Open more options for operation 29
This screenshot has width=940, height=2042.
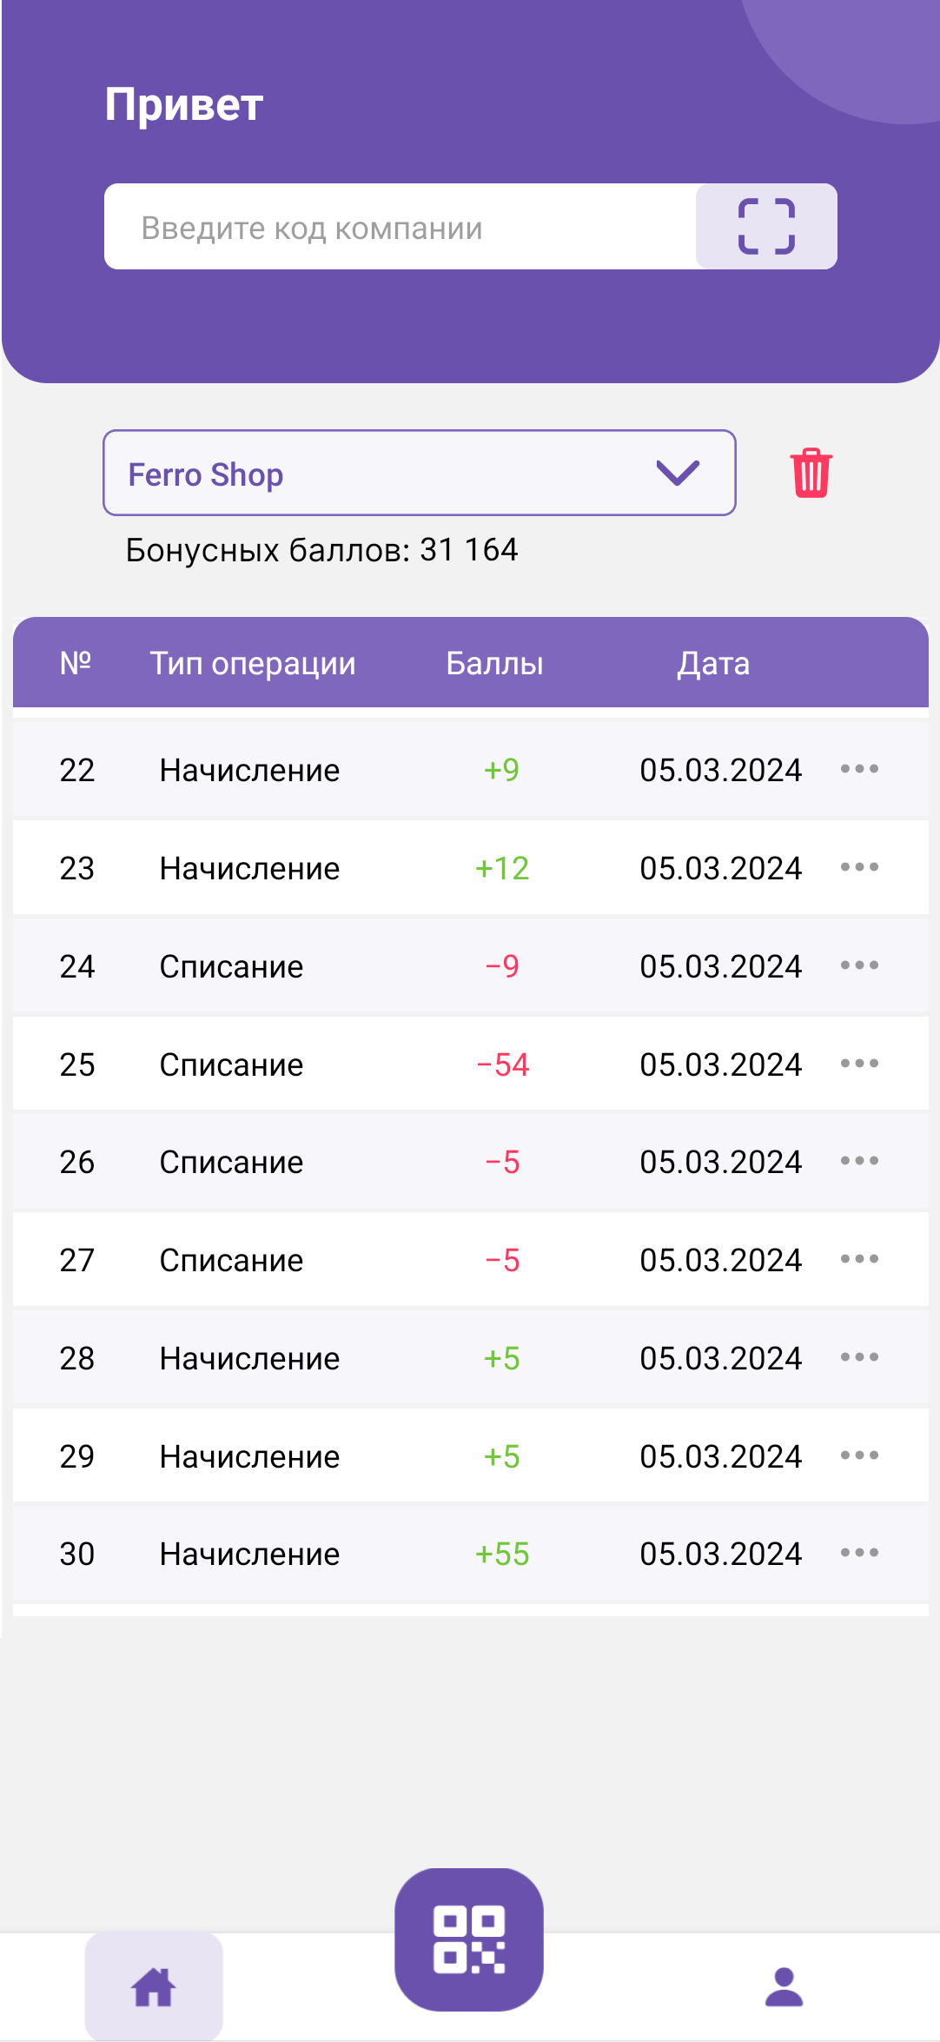859,1455
